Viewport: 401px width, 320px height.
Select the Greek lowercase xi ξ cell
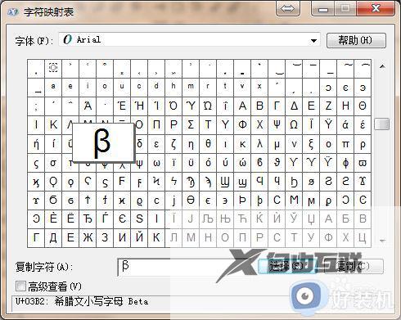coord(311,144)
